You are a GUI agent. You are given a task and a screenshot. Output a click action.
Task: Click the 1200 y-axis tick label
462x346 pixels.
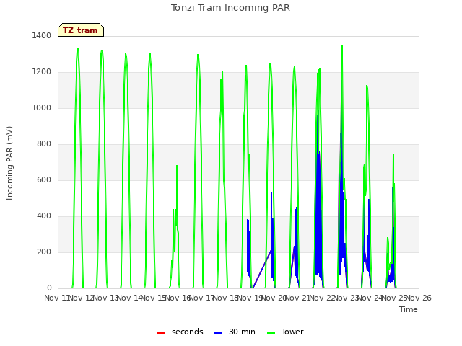click(x=42, y=72)
